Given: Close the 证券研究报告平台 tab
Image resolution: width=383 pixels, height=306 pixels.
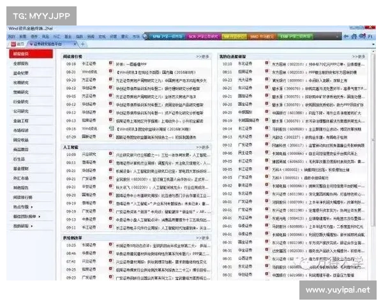Looking at the screenshot, I should click(x=75, y=44).
